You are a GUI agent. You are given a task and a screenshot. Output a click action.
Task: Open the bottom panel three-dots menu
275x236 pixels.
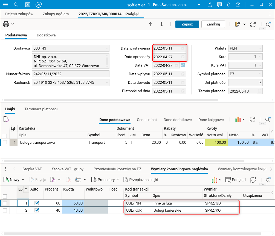[5, 169]
